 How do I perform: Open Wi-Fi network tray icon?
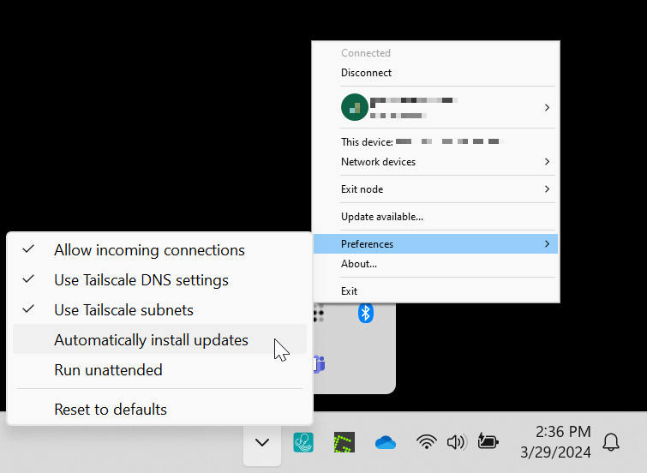pyautogui.click(x=426, y=442)
